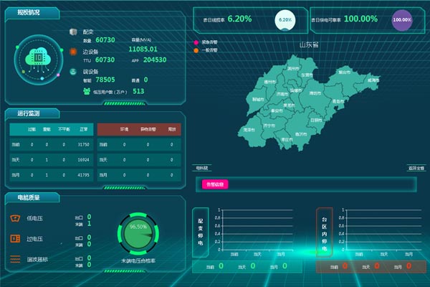Image resolution: width=430 pixels, height=287 pixels.
Task: Click the 6.20% line loss gauge circle
Action: coord(285,20)
